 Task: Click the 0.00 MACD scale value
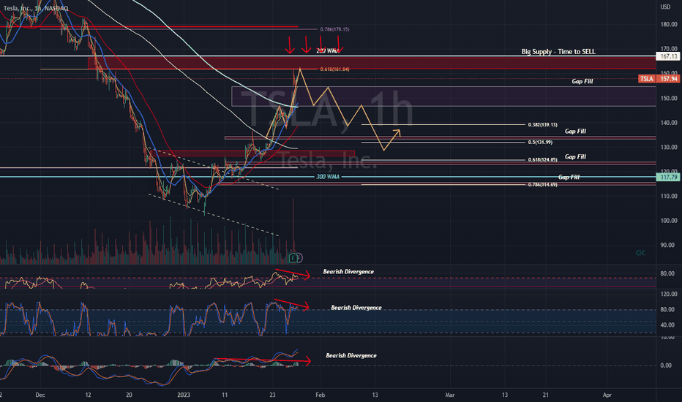click(666, 365)
